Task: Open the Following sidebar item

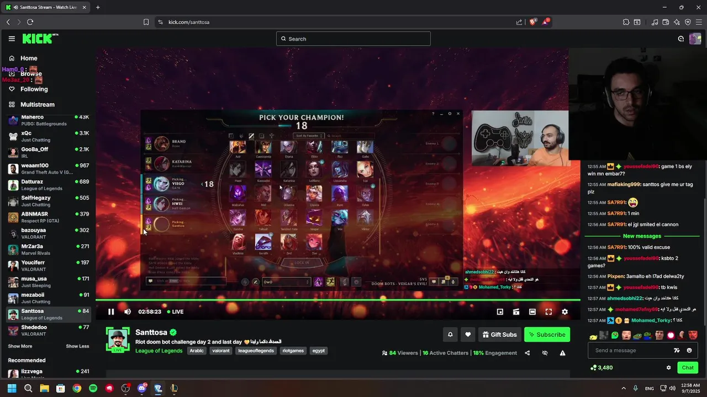Action: point(48,89)
